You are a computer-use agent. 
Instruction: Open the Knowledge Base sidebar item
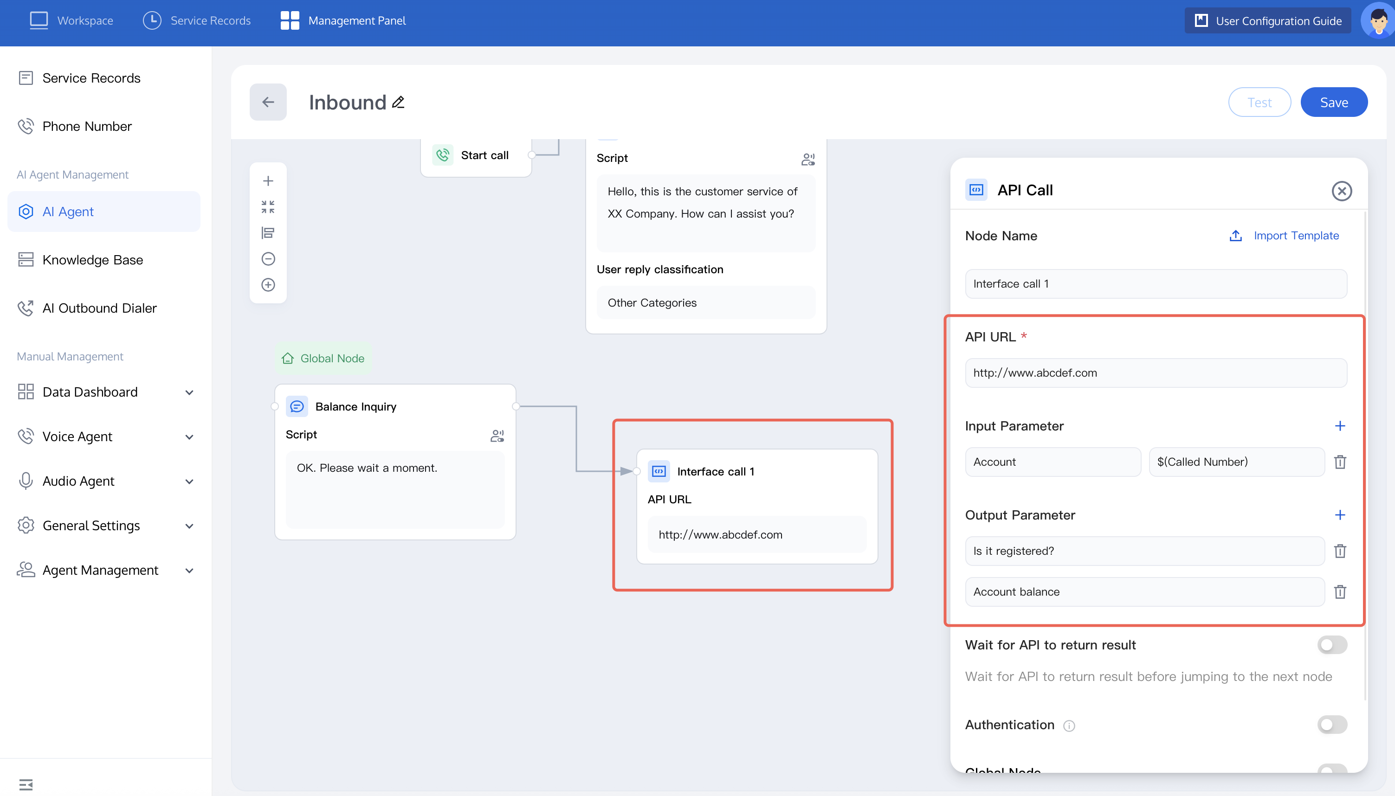[93, 260]
